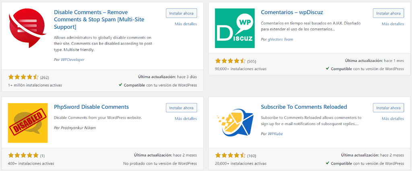Screen dimensions: 412x171
Task: Show Más detalles for PhpSword Disable Comments
Action: click(186, 118)
